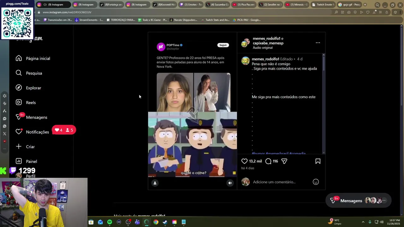Screen dimensions: 404x227
Task: Open Notificações heart in sidebar
Action: [33, 132]
